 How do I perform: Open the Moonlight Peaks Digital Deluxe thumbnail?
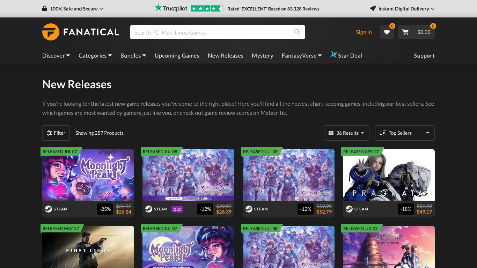coord(188,247)
